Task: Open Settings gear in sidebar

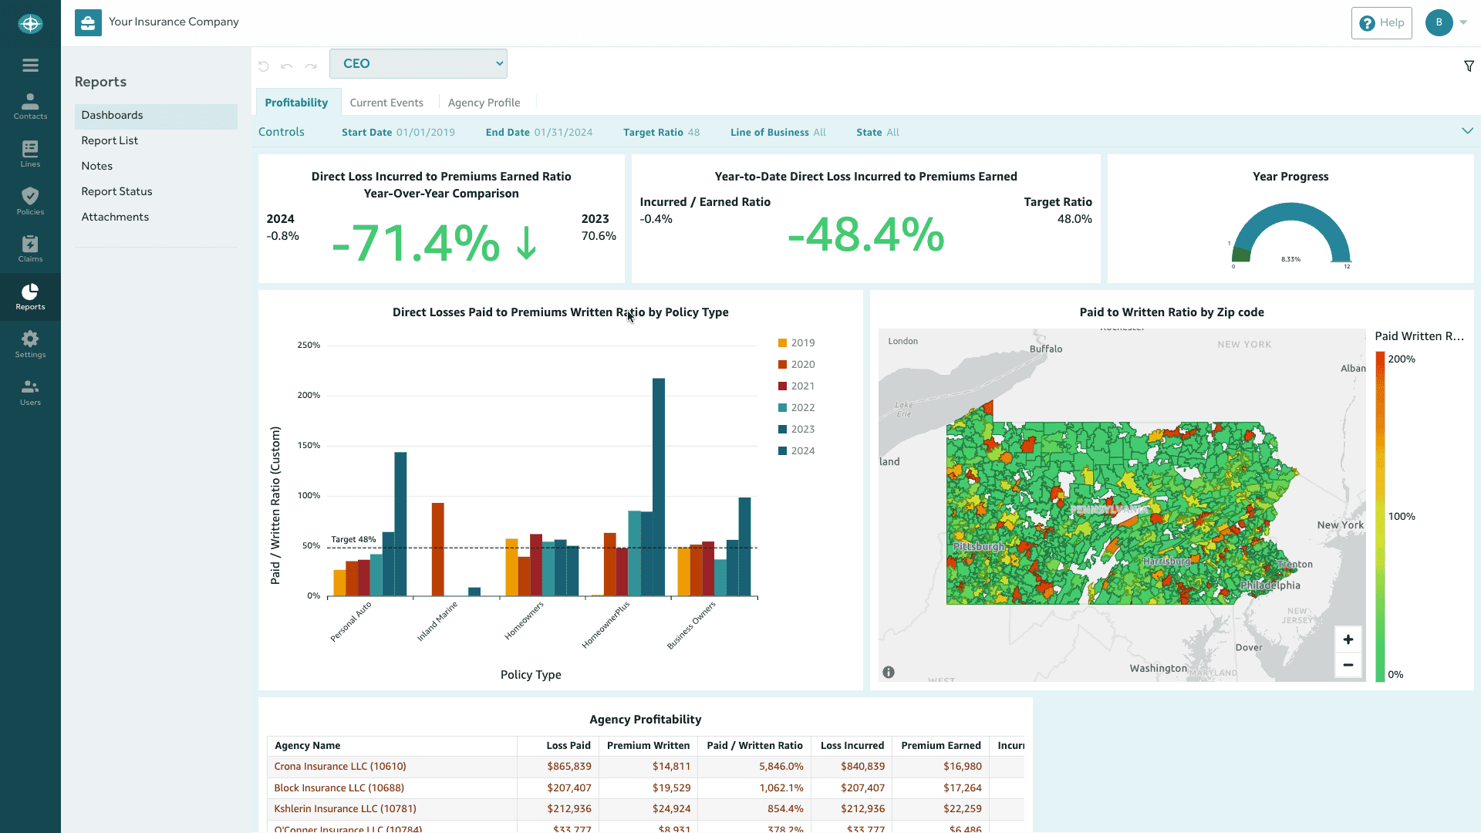Action: pyautogui.click(x=30, y=344)
